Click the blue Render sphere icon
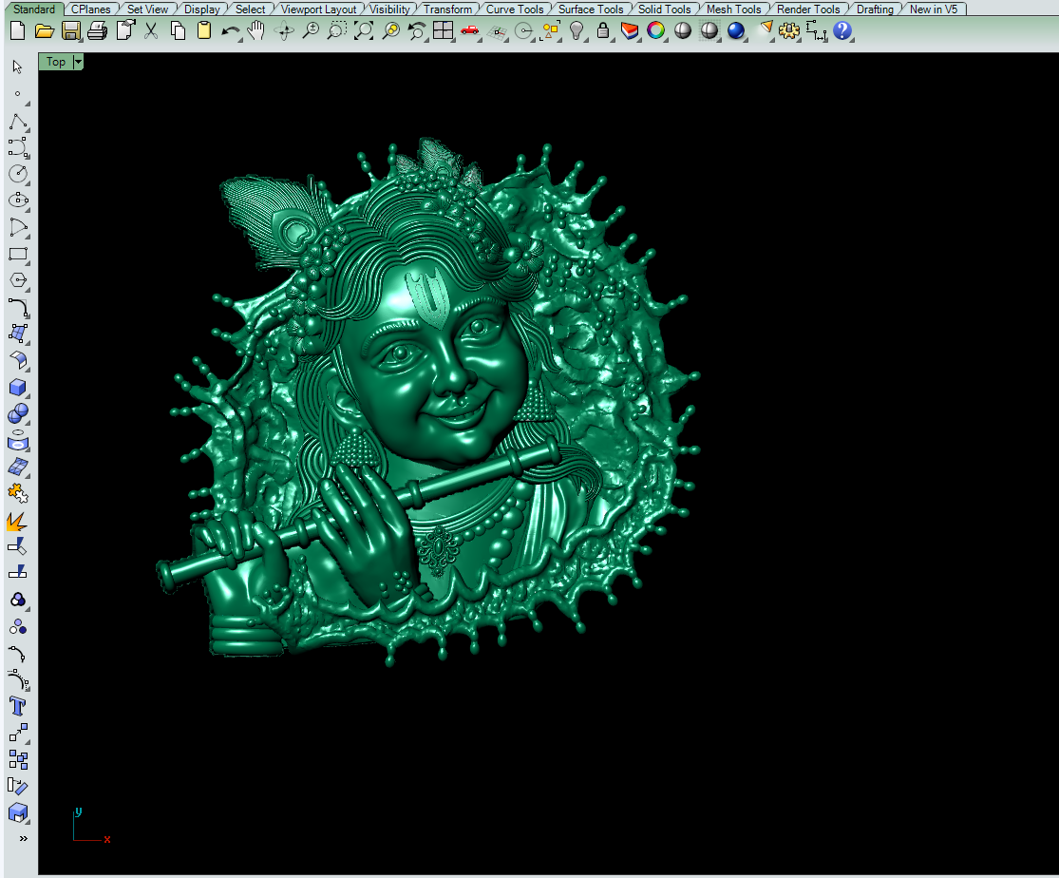 (x=736, y=31)
